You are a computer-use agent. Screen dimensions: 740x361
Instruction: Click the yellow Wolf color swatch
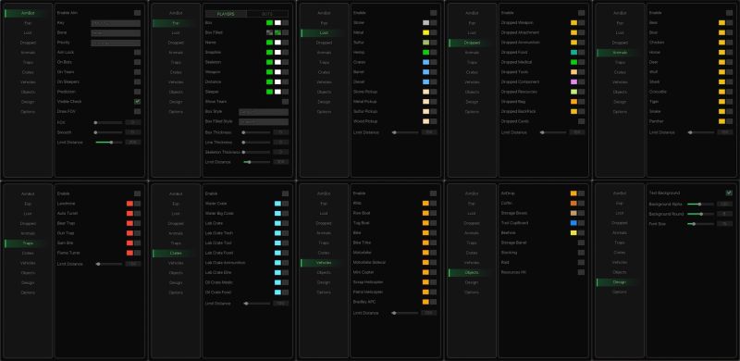[721, 72]
